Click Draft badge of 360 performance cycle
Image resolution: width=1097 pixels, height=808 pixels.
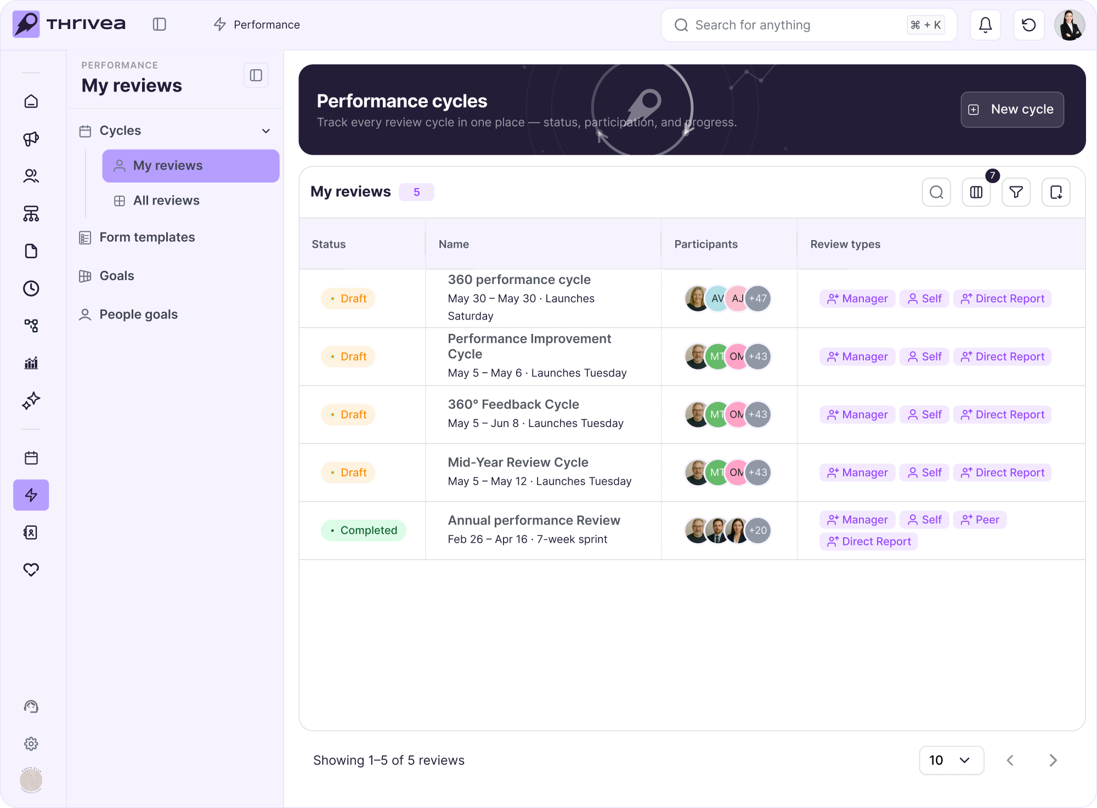point(348,299)
